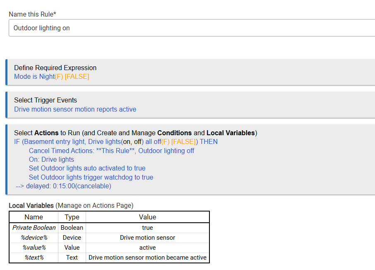
Task: Click the rule name input field
Action: click(x=190, y=28)
